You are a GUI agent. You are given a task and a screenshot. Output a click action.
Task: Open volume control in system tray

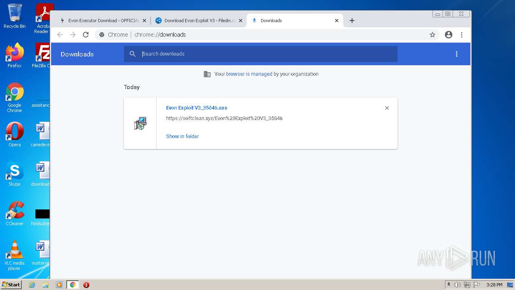[457, 285]
